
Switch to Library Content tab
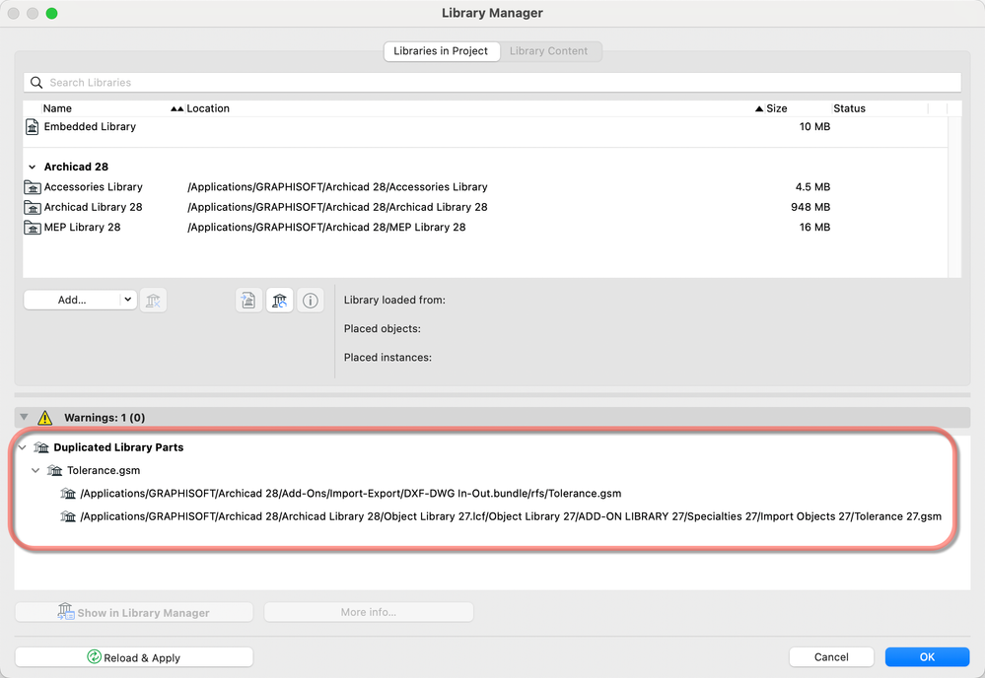point(548,51)
